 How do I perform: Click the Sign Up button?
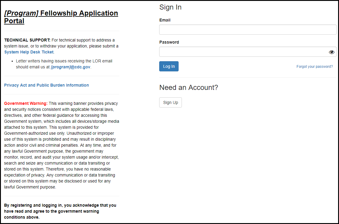tap(171, 102)
